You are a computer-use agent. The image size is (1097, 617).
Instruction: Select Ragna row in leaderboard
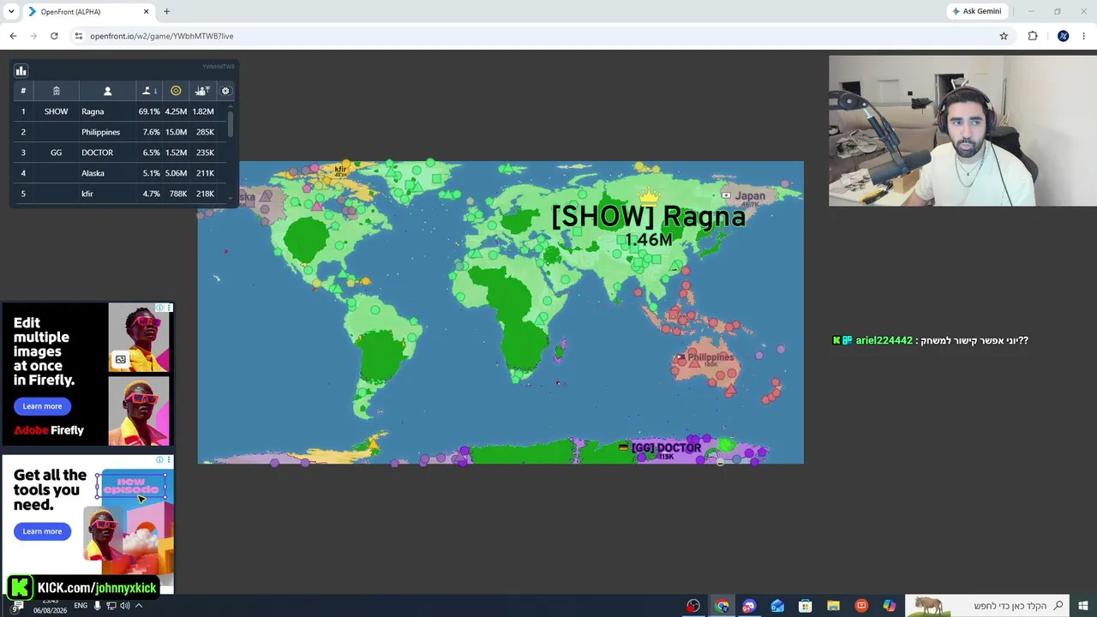click(x=121, y=111)
